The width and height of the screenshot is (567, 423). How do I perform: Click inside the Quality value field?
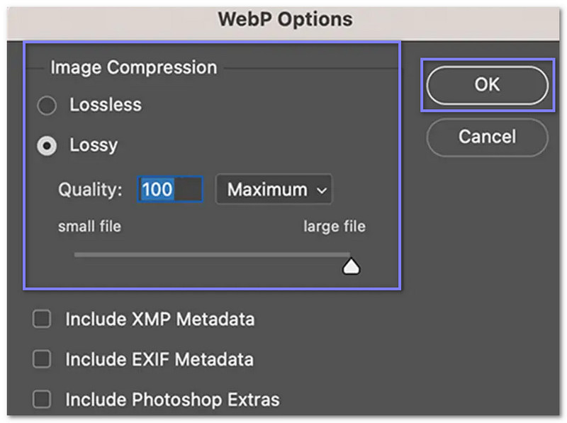pyautogui.click(x=170, y=189)
